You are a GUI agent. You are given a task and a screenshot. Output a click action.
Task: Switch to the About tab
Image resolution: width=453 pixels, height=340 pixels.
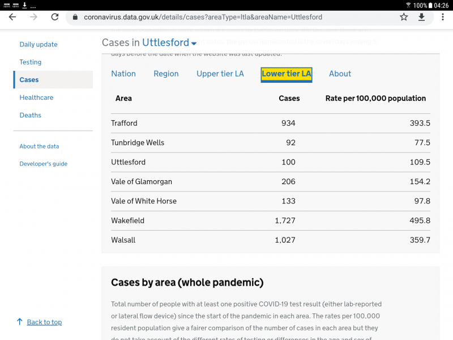pyautogui.click(x=340, y=74)
